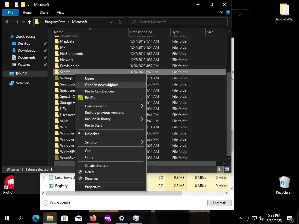Viewport: 299px width, 224px height.
Task: Open Microsoft Edge from taskbar
Action: (x=36, y=218)
